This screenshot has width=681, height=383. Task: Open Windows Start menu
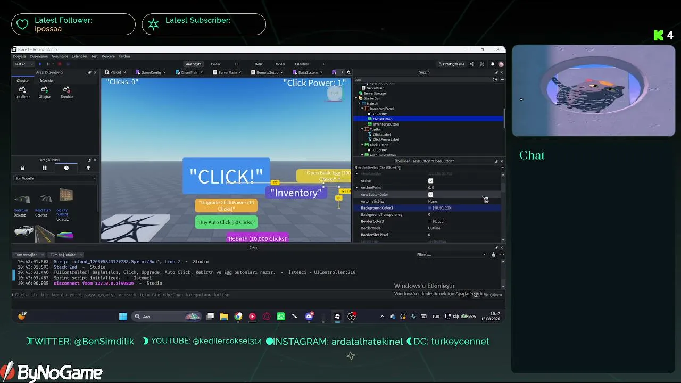[x=123, y=317]
